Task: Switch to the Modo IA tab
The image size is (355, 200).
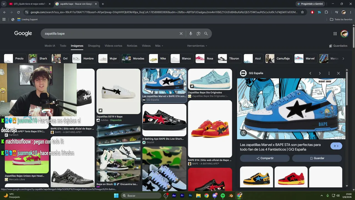Action: click(50, 46)
